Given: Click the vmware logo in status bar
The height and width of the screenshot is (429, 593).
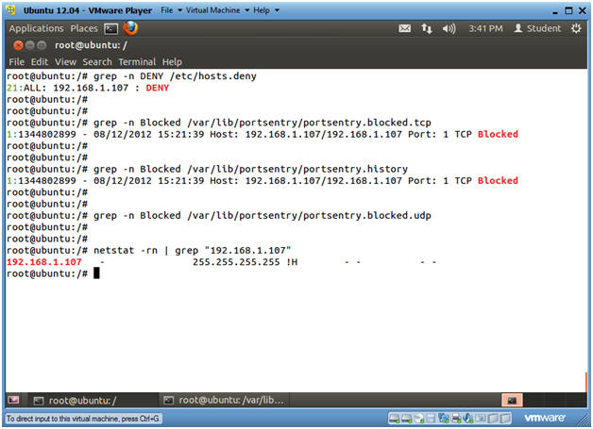Looking at the screenshot, I should pos(545,418).
